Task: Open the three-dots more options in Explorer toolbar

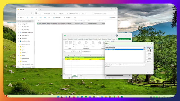Action: coord(75,18)
